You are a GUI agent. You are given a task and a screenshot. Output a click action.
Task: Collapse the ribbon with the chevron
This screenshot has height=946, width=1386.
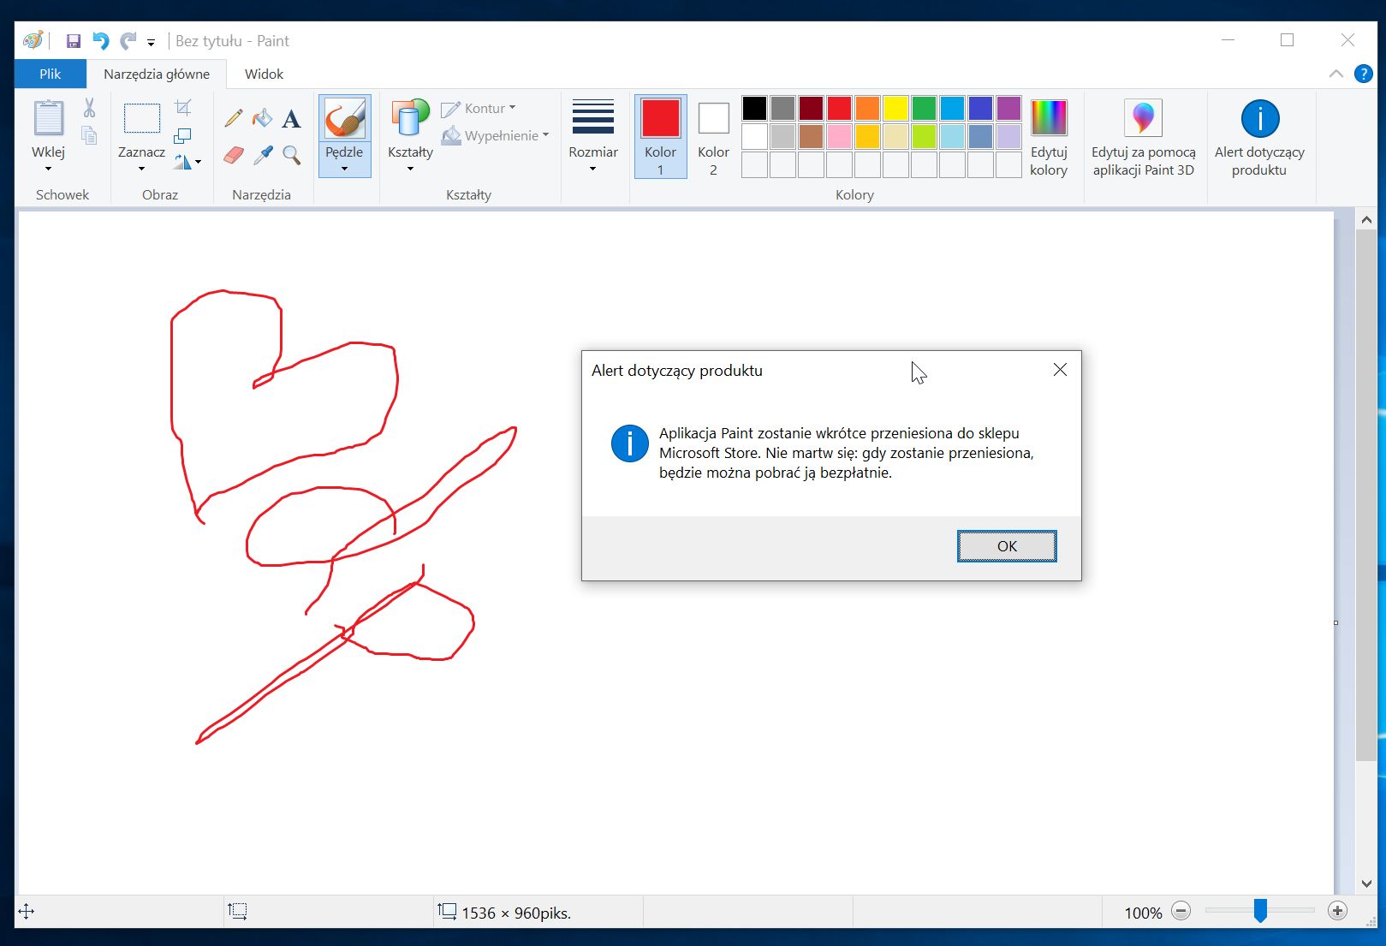pos(1335,74)
